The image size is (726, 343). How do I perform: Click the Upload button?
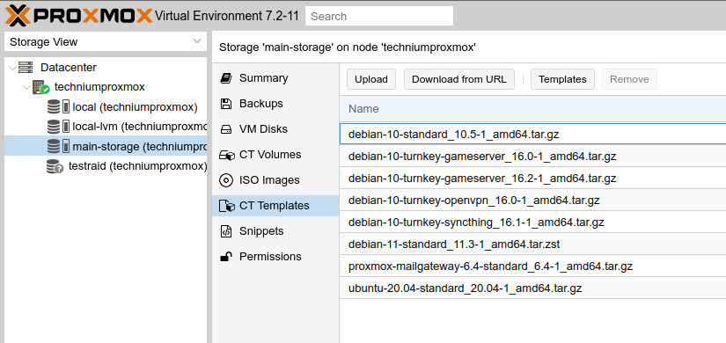[x=370, y=79]
